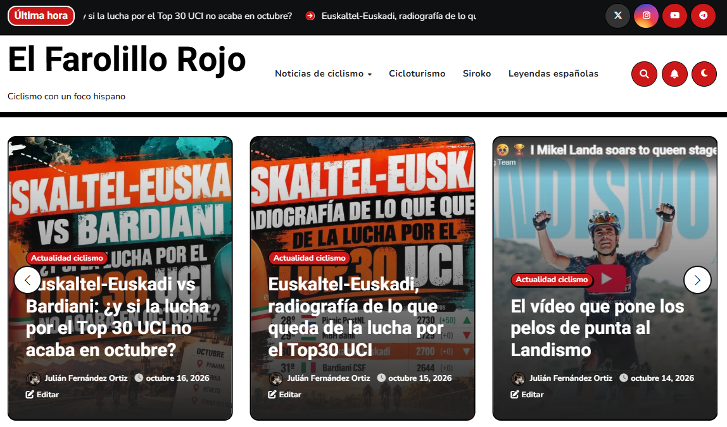The width and height of the screenshot is (727, 427).
Task: Open article 'El vídeo que pone los pelos de punta'
Action: pos(597,328)
